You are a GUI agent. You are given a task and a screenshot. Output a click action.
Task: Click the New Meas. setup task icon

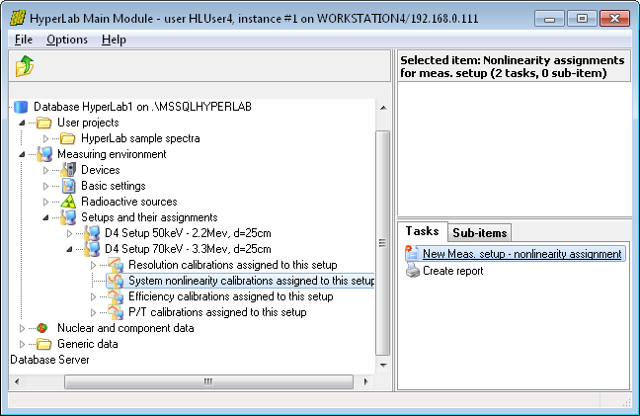pos(412,253)
